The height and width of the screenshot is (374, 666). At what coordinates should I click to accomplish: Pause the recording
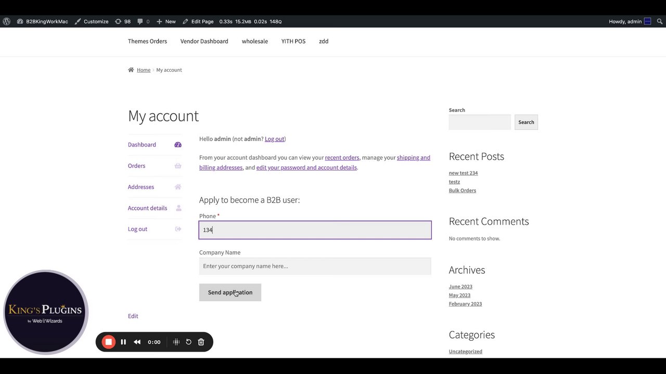(x=123, y=342)
